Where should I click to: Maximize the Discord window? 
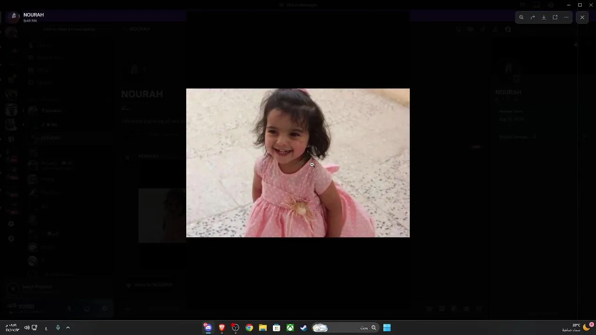point(580,5)
